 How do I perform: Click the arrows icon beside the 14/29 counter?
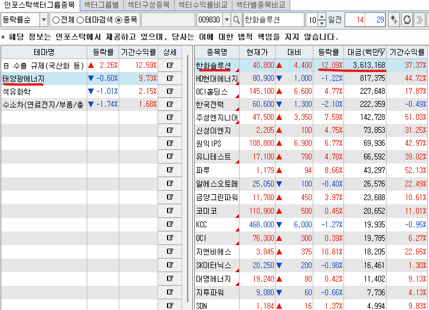pos(394,19)
